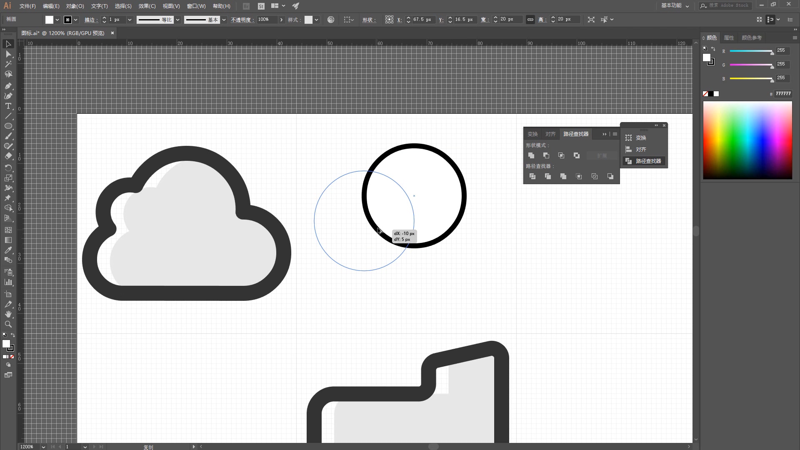800x450 pixels.
Task: Open the stroke weight dropdown
Action: (130, 20)
